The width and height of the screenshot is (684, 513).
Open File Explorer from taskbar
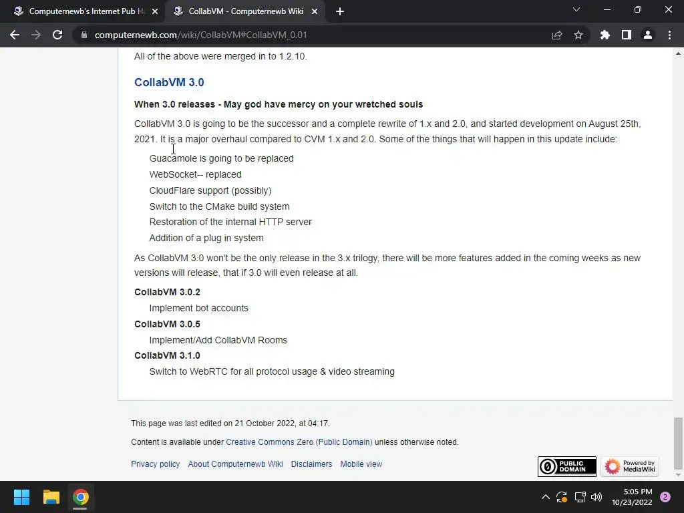click(x=51, y=497)
